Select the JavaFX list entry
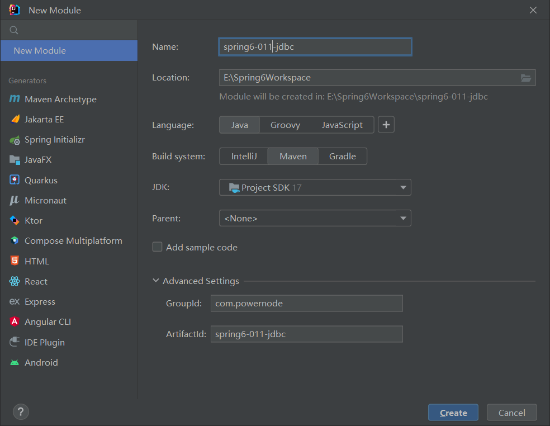Image resolution: width=550 pixels, height=426 pixels. click(69, 160)
